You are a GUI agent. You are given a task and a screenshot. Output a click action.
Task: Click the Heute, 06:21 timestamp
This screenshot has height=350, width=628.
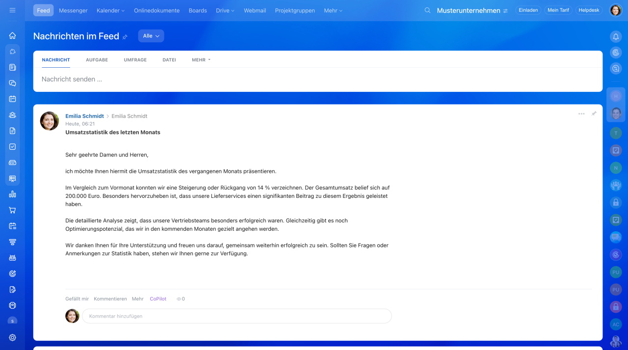80,124
